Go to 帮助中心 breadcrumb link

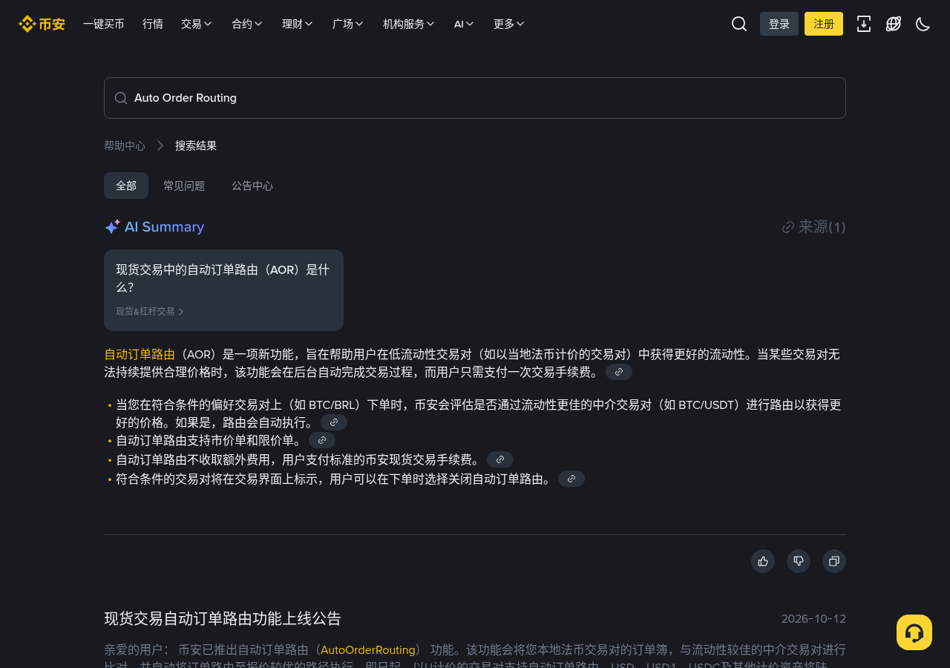(x=125, y=145)
